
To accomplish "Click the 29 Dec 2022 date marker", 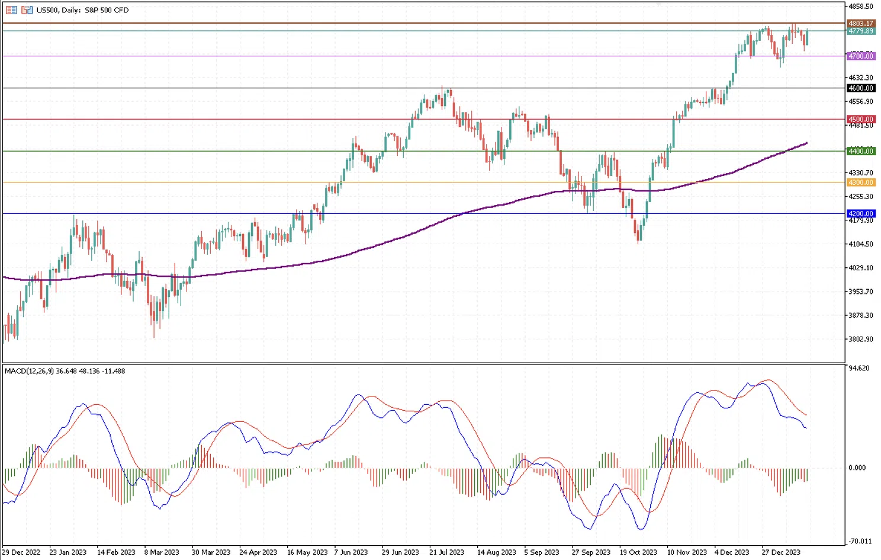I will [21, 552].
